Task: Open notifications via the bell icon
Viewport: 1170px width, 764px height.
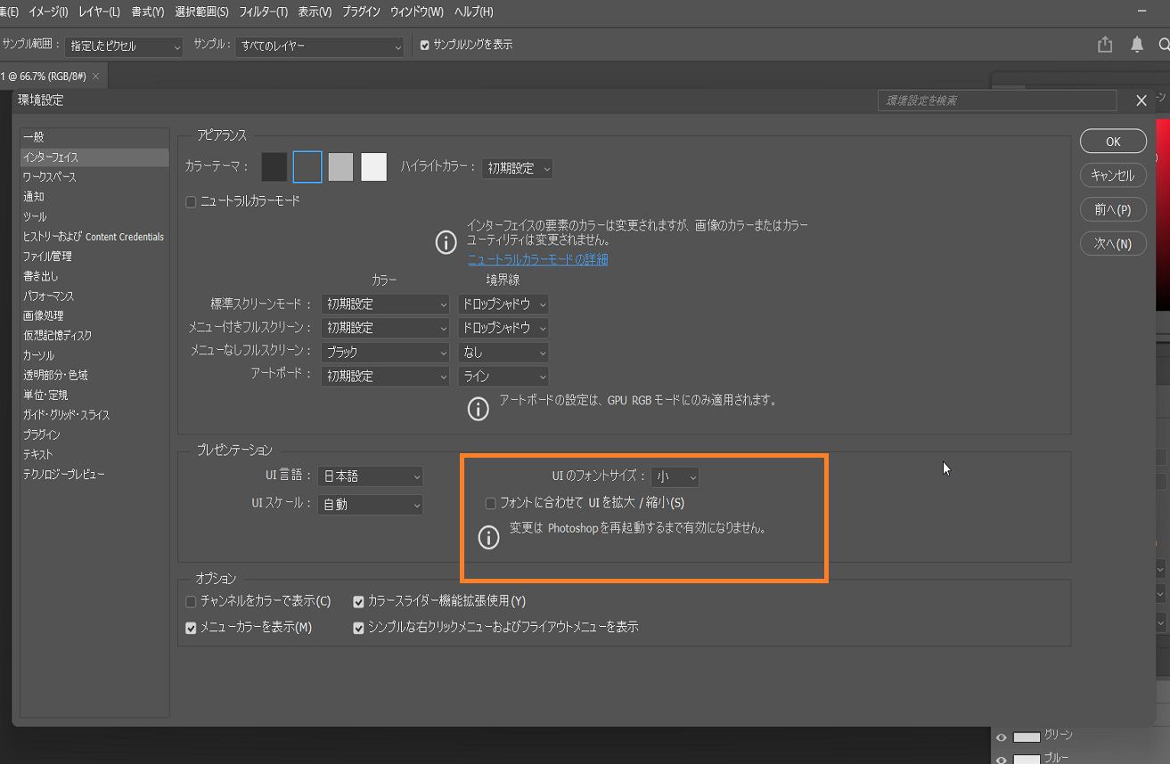Action: (x=1136, y=43)
